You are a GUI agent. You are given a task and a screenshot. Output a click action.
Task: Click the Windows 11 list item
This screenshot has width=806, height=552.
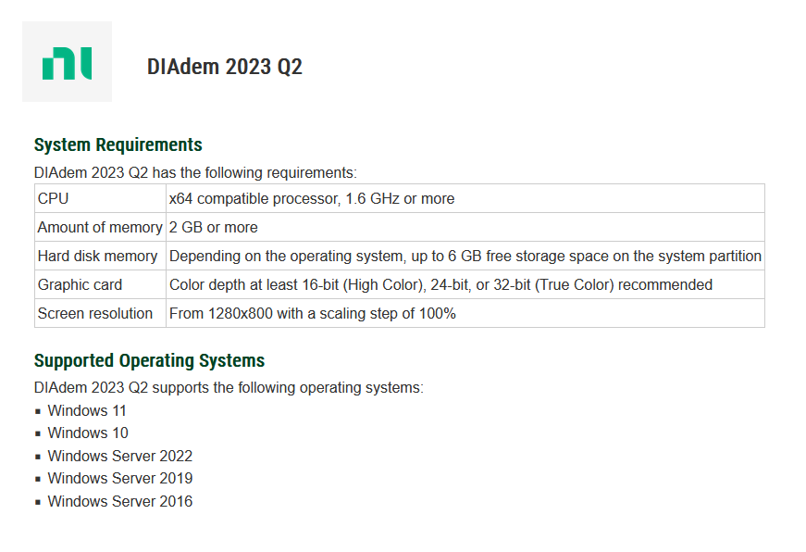[87, 410]
